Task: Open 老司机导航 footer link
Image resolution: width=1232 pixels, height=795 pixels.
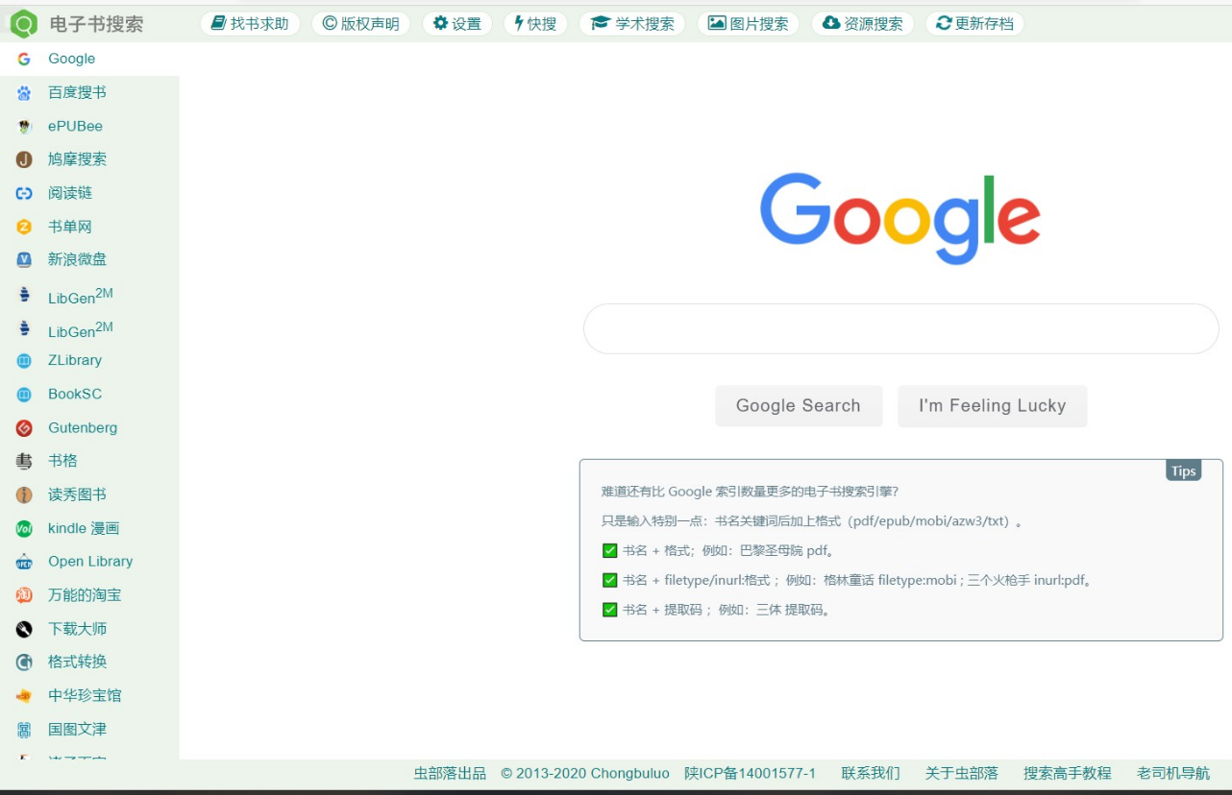Action: (1173, 773)
